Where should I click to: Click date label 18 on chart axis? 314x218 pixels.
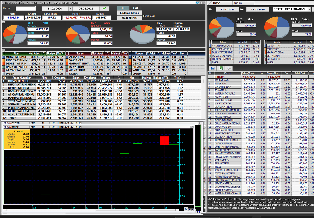click(x=100, y=208)
